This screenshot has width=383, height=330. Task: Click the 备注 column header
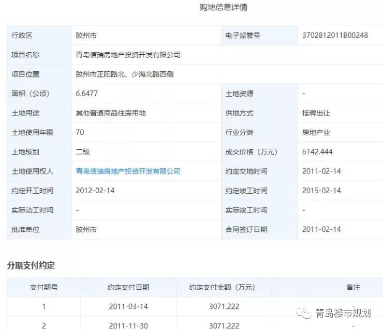tap(353, 287)
